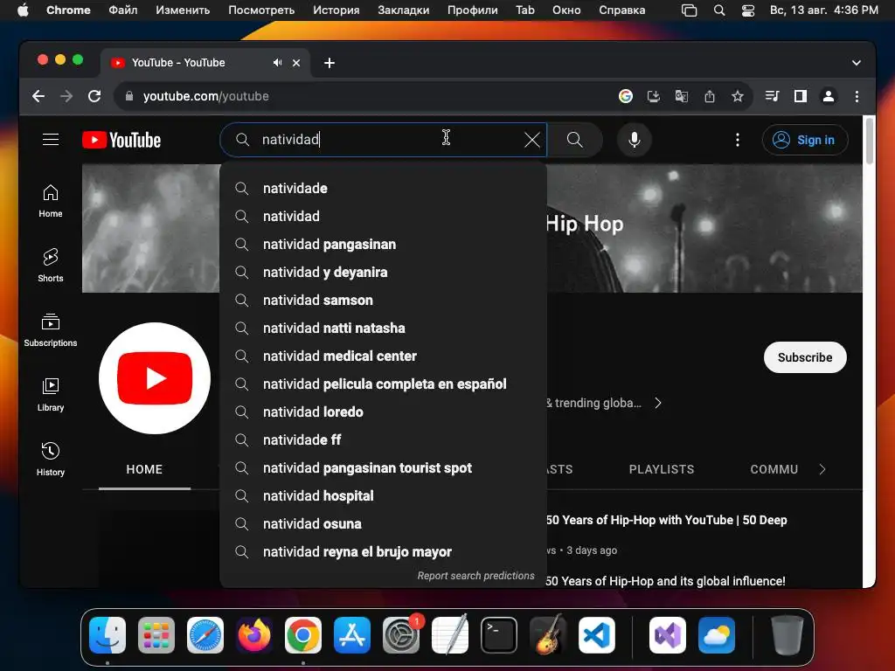This screenshot has width=895, height=671.
Task: Click the Sign in button
Action: [x=805, y=140]
